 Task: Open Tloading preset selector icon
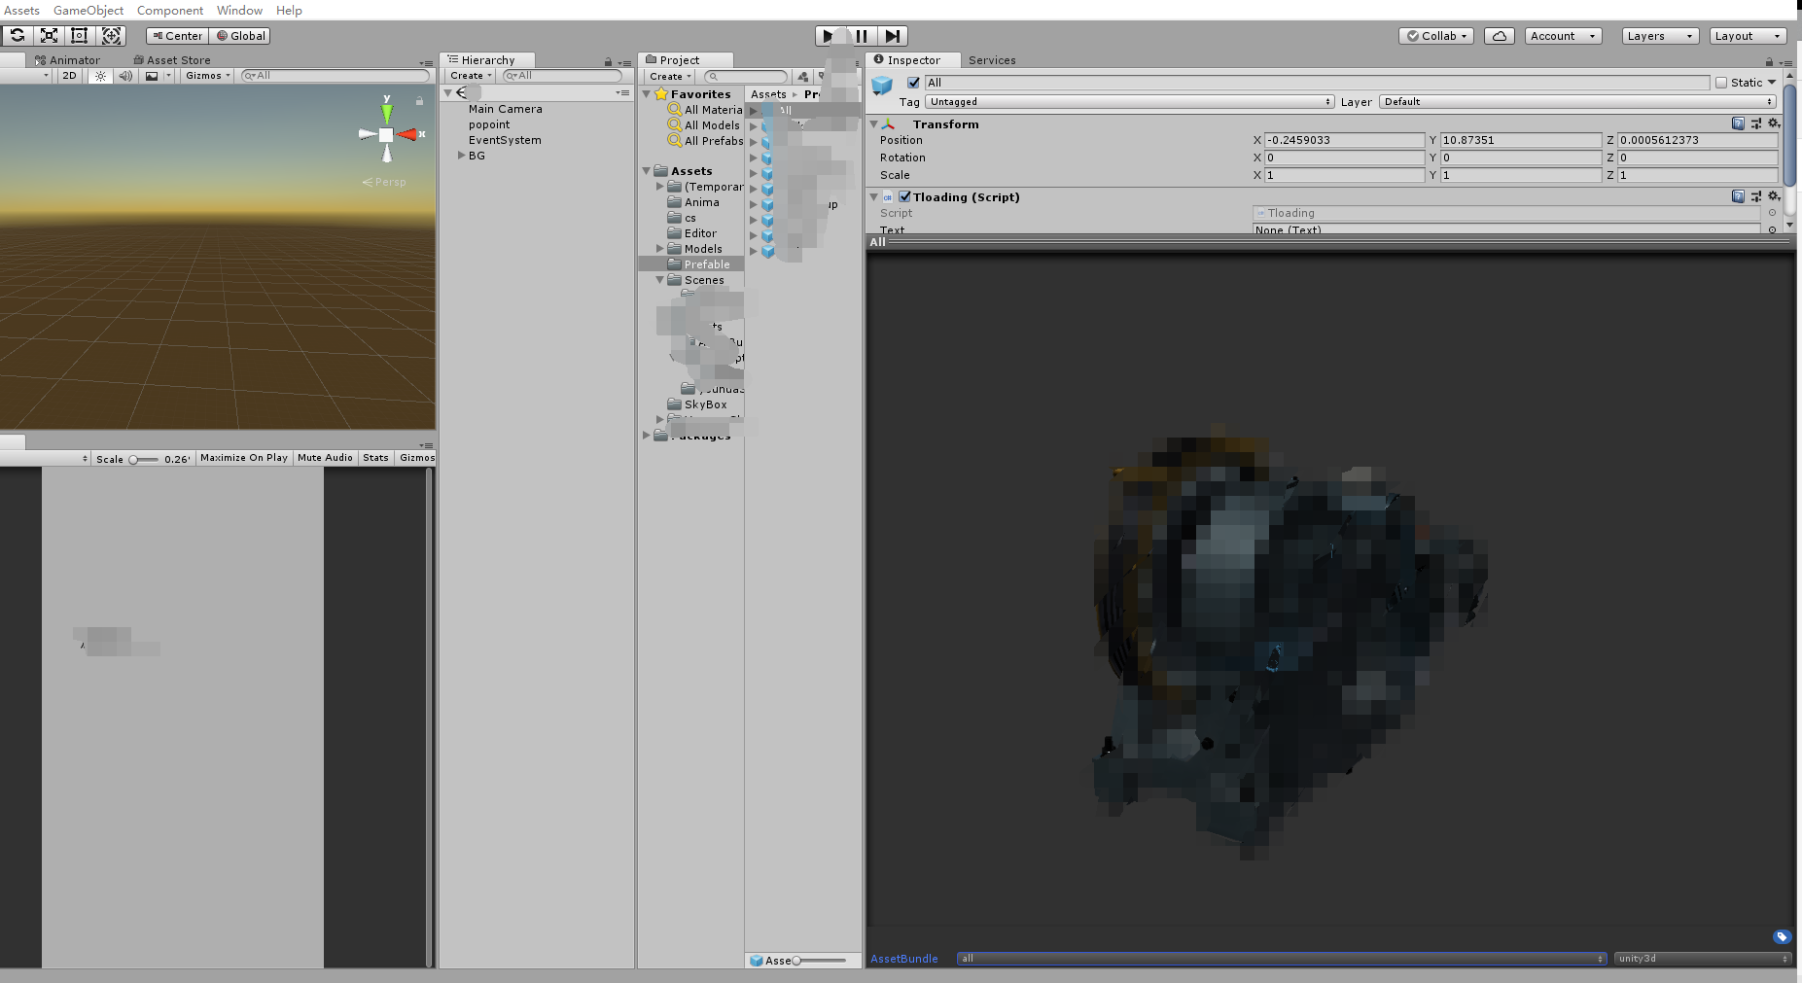[1756, 196]
